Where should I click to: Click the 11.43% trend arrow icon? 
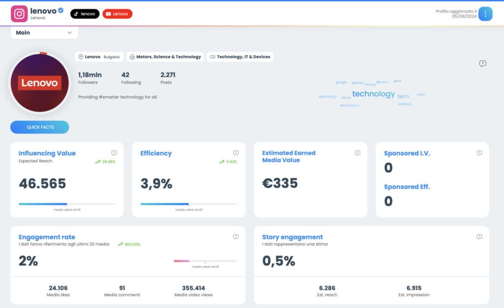tap(222, 162)
